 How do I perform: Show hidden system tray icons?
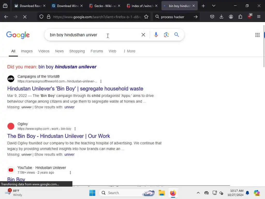(198, 193)
